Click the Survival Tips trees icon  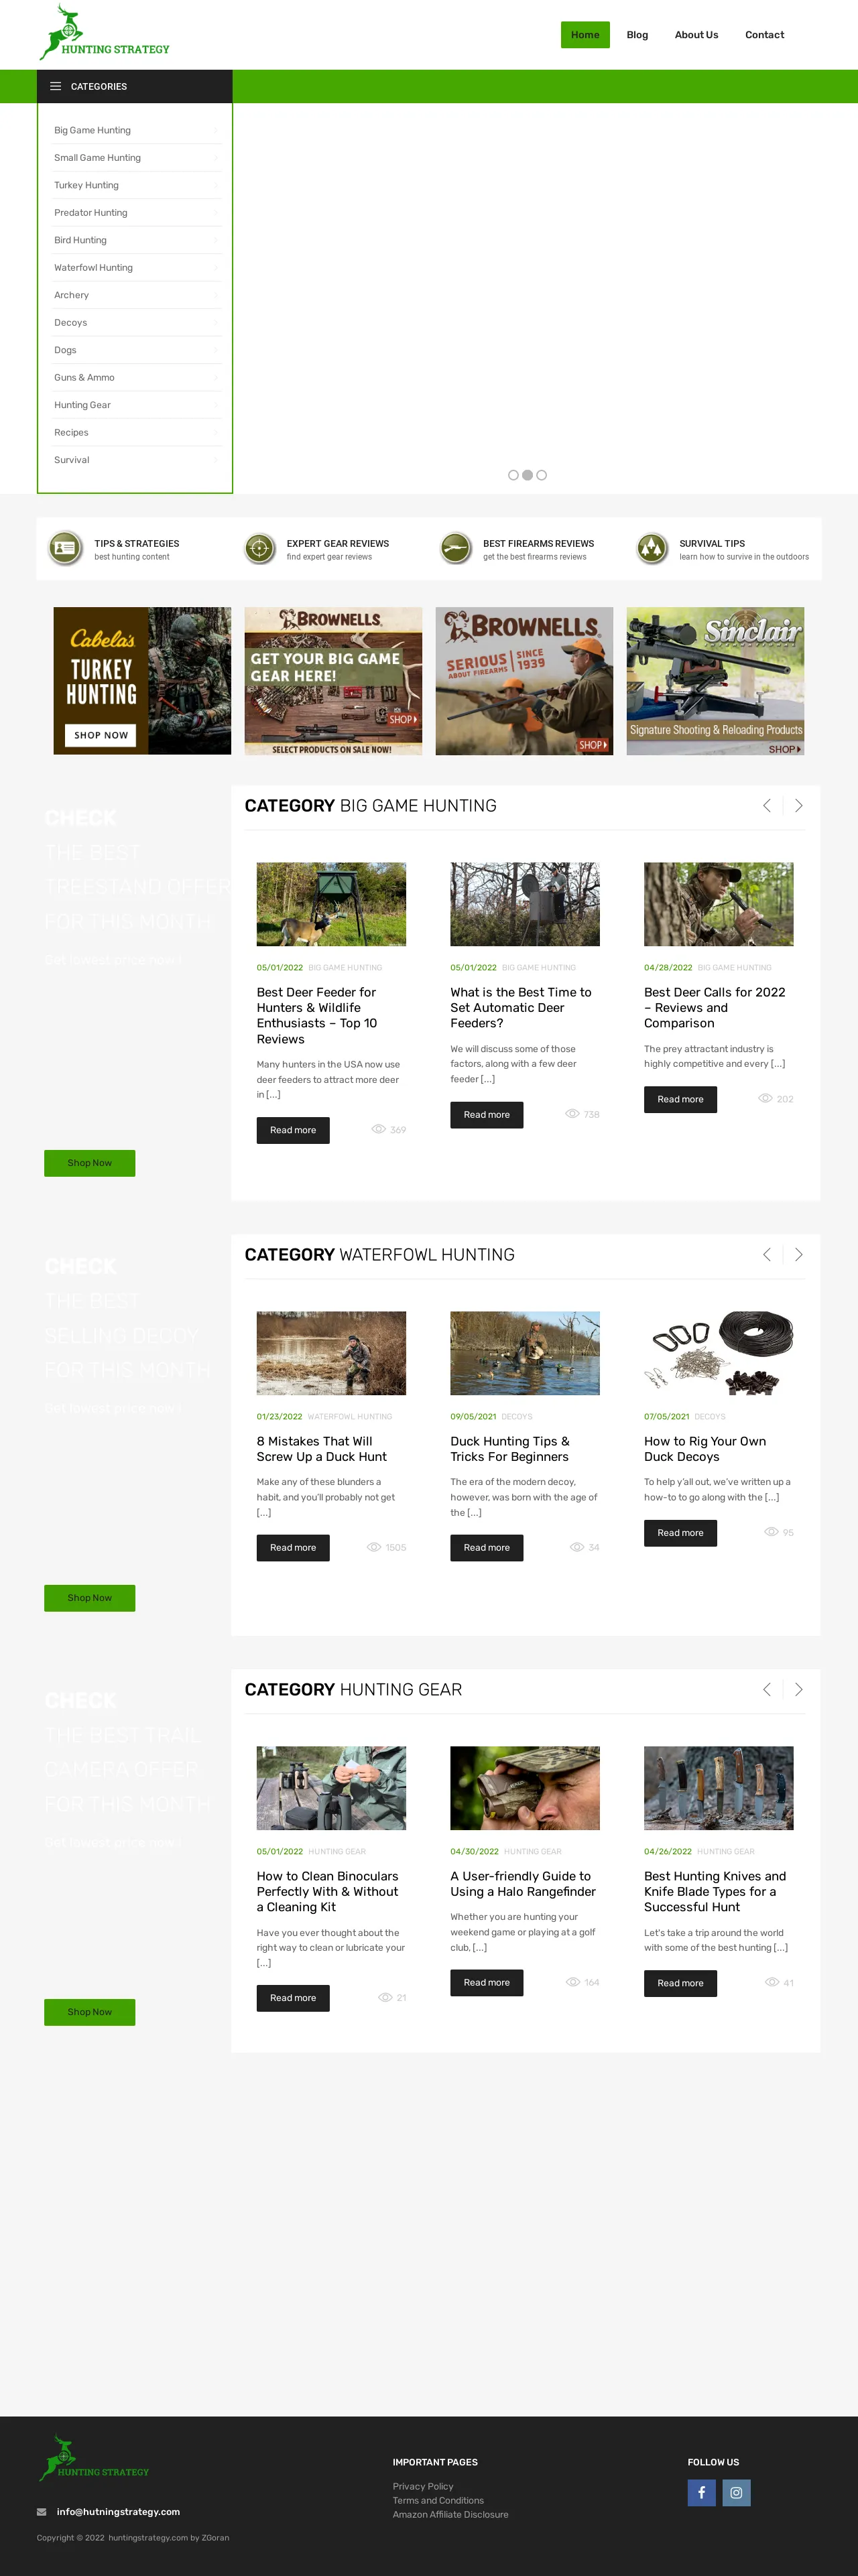click(x=653, y=548)
